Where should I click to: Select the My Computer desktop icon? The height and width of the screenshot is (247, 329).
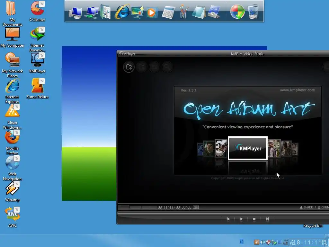[12, 37]
